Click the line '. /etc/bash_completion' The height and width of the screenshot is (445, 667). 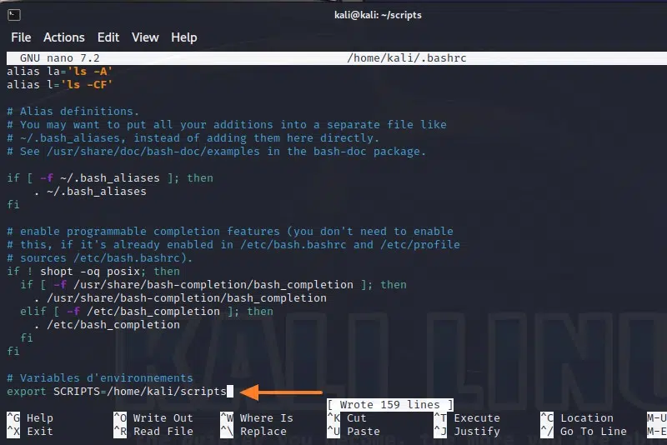coord(107,325)
